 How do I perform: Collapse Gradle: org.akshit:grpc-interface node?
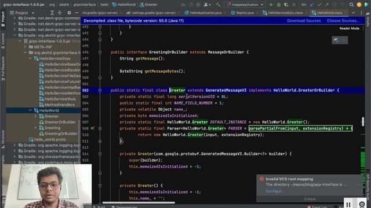coord(14,35)
